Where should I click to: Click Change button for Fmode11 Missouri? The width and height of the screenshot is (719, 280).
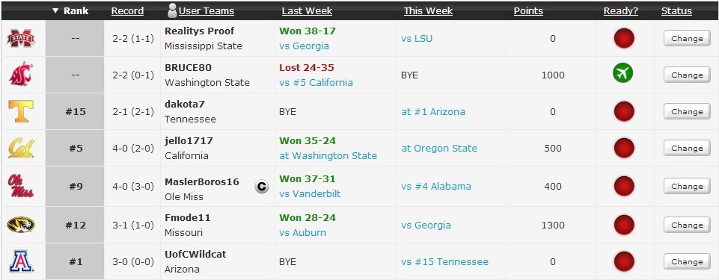coord(687,225)
